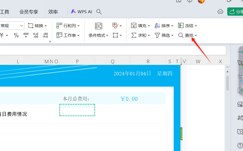The width and height of the screenshot is (243, 151).
Task: Apply thousands separator format
Action: [x=26, y=35]
